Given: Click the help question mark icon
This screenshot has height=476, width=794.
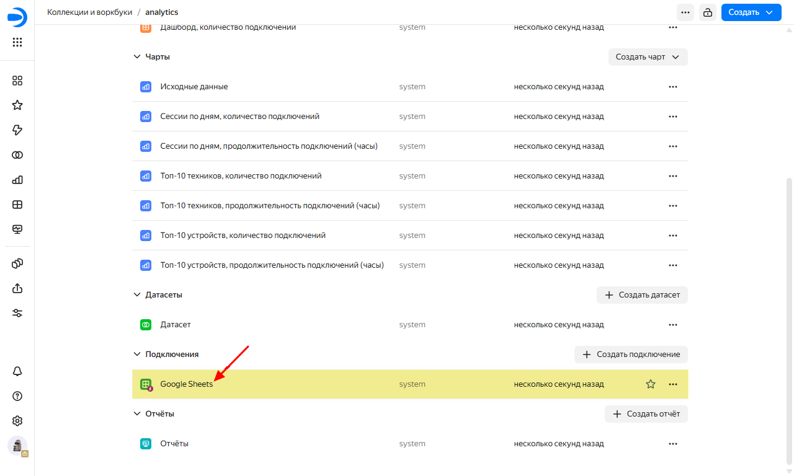Looking at the screenshot, I should click(17, 396).
